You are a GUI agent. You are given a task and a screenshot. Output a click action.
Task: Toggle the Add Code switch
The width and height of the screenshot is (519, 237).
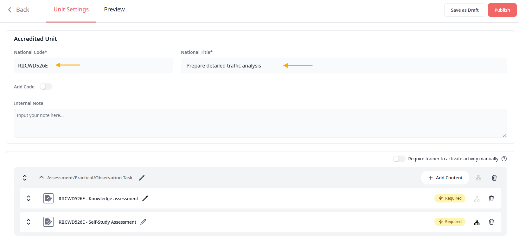[x=46, y=86]
